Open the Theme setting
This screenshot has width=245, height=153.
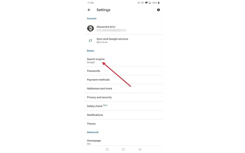[123, 124]
